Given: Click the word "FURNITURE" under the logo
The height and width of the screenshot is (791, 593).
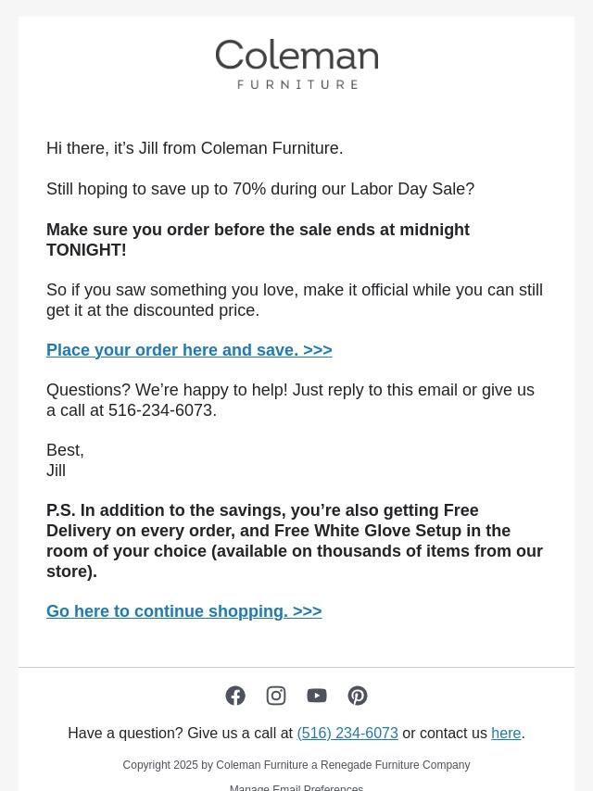Looking at the screenshot, I should tap(296, 84).
